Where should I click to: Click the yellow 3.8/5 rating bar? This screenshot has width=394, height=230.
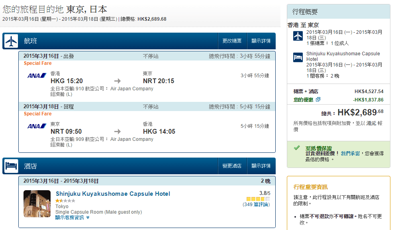pos(258,199)
